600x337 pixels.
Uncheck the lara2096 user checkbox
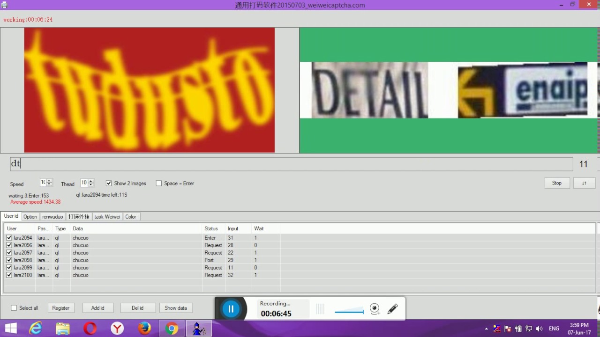(9, 245)
